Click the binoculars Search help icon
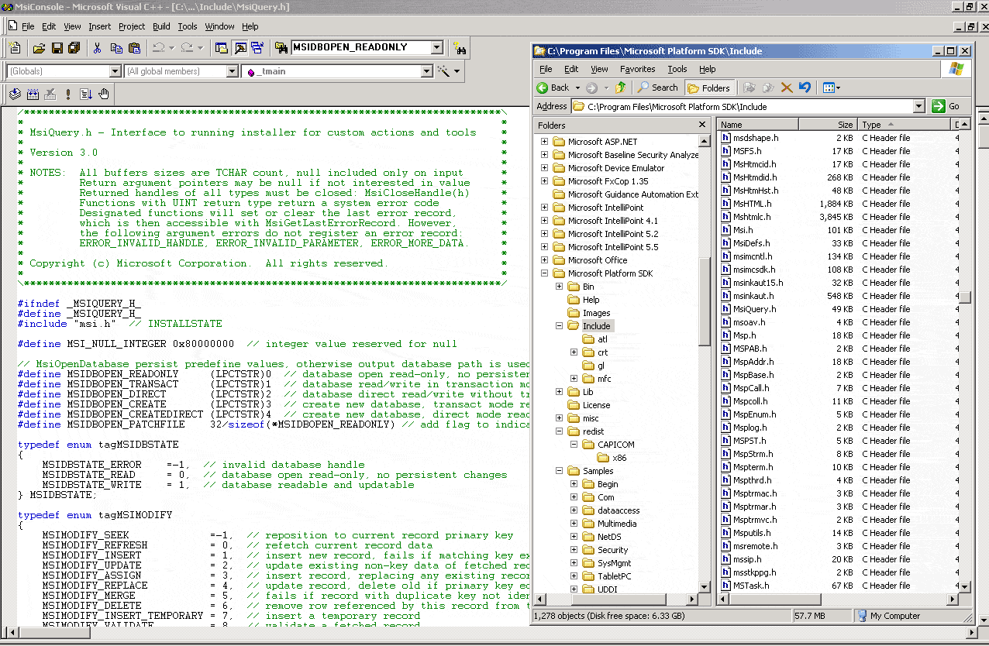The width and height of the screenshot is (989, 646). [460, 48]
